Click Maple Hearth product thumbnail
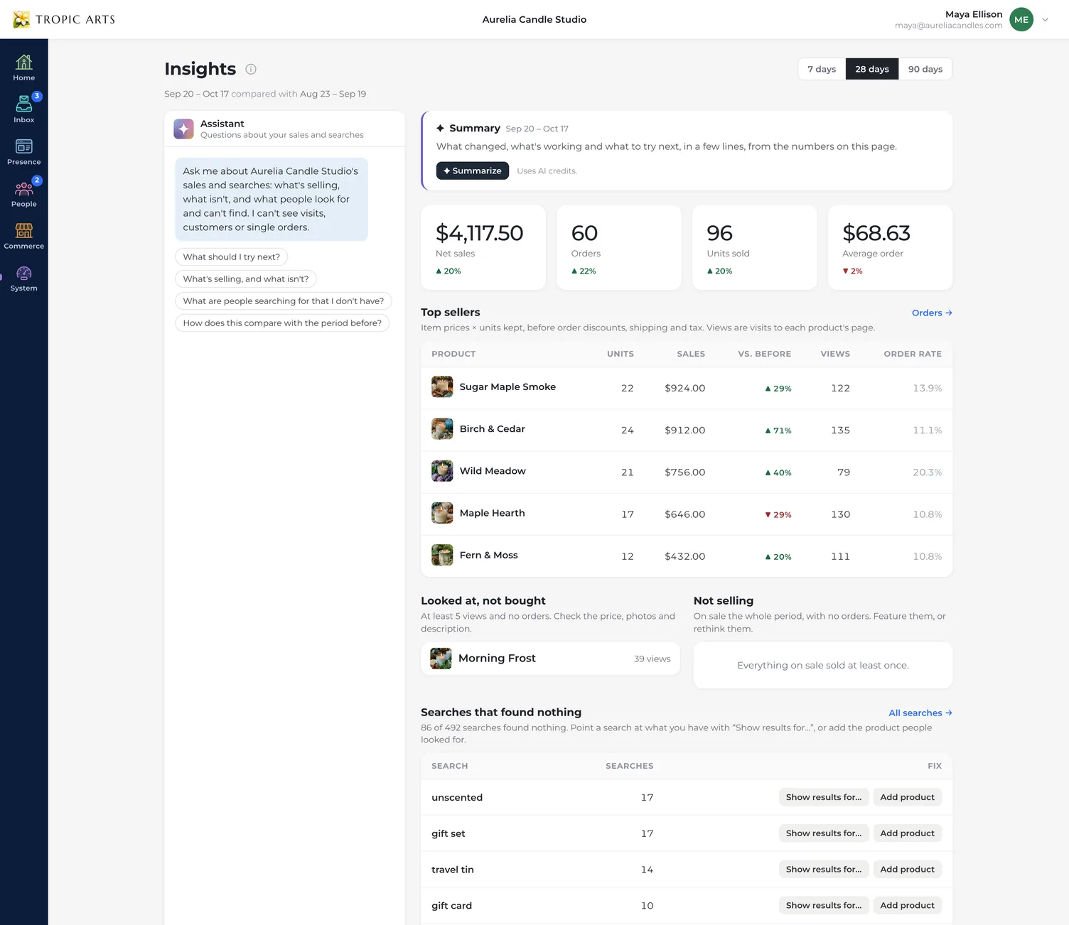This screenshot has height=925, width=1069. click(x=442, y=513)
